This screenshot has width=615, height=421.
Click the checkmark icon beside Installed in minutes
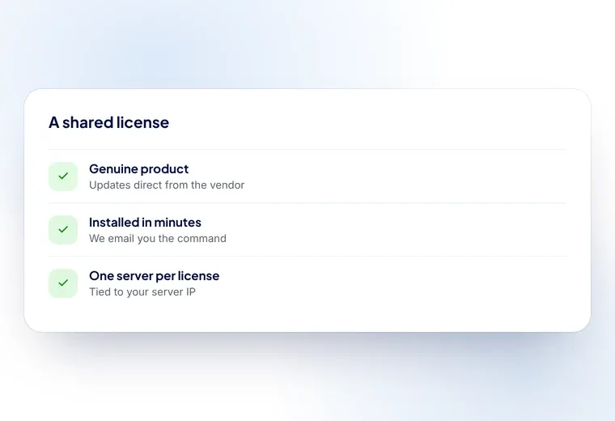(x=63, y=230)
